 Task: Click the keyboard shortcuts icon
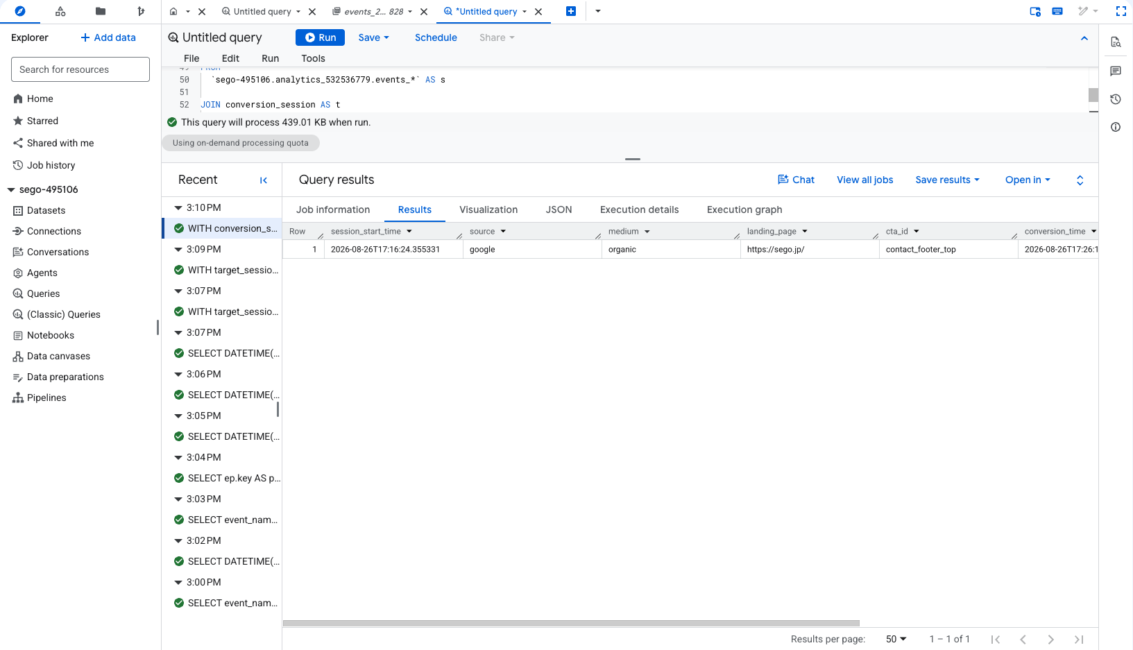pos(1057,11)
